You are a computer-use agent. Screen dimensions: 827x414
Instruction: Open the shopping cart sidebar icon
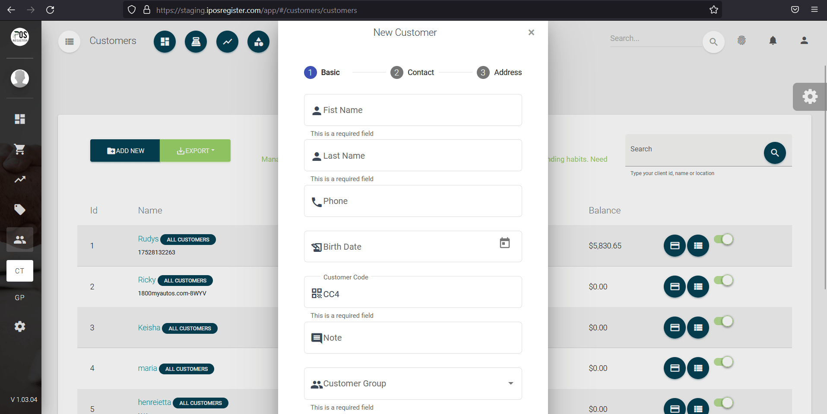point(19,149)
